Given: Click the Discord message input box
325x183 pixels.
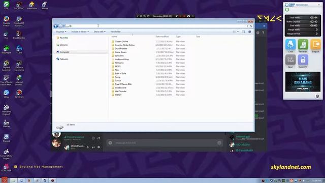Looking at the screenshot, I should pyautogui.click(x=165, y=143).
